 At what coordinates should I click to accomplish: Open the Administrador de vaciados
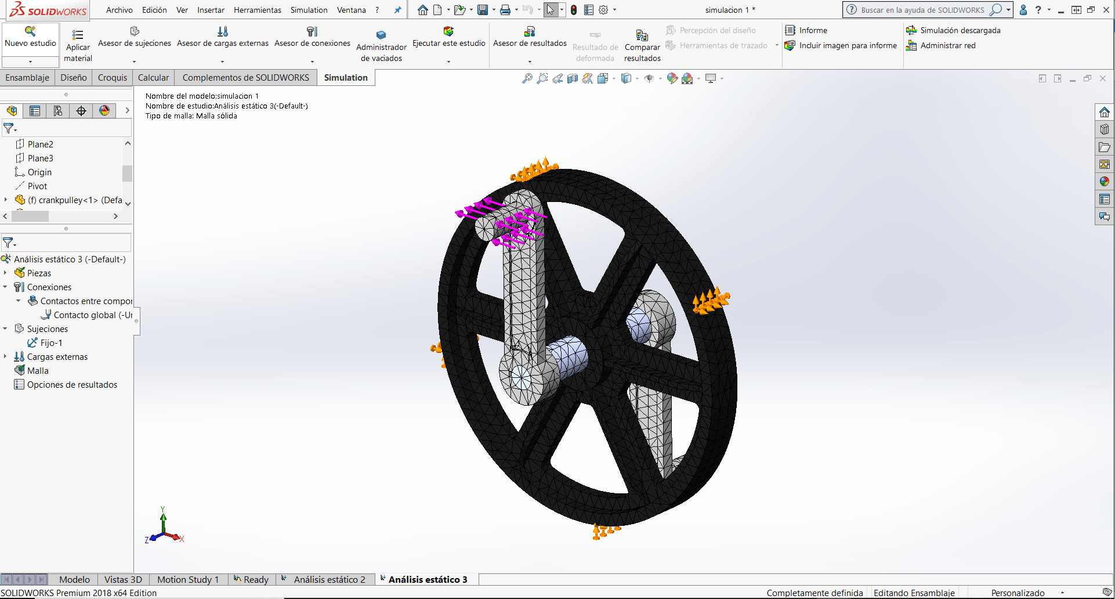[381, 46]
